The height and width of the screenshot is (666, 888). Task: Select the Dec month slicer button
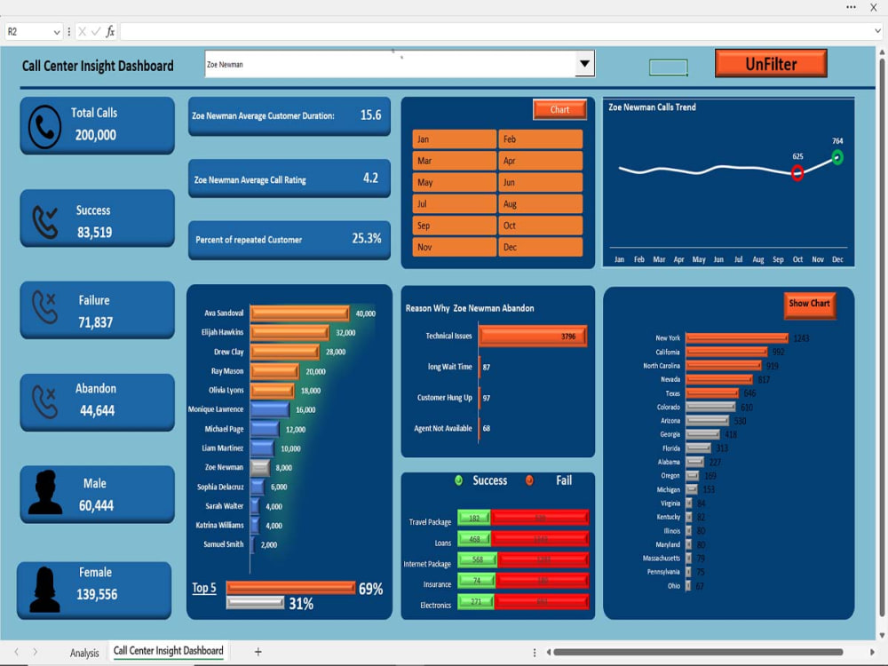point(540,247)
